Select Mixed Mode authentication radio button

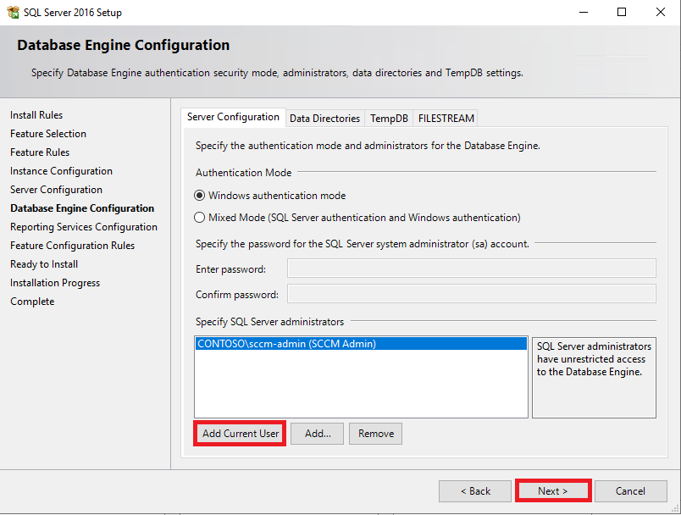(199, 217)
